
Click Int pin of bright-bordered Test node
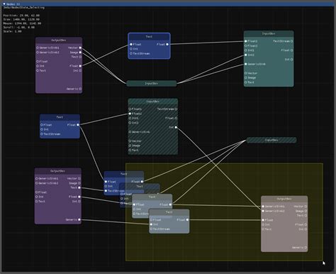pos(131,49)
